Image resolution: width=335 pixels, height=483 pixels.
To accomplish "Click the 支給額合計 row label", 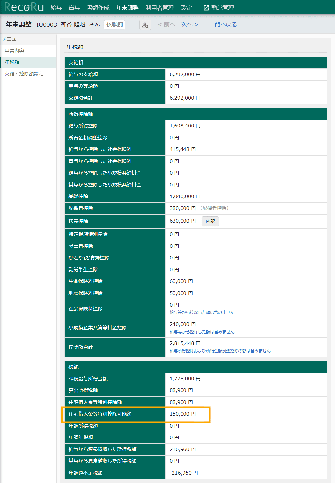I will click(81, 98).
